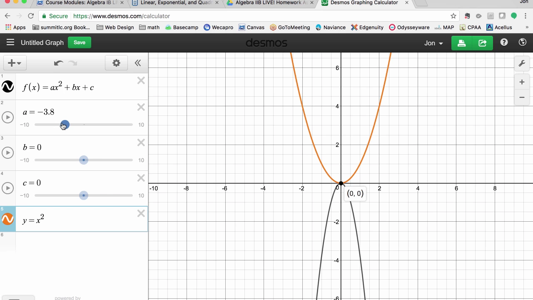Switch to Linear, Exponential, and Quadratic tab
The height and width of the screenshot is (300, 533).
coord(176,3)
